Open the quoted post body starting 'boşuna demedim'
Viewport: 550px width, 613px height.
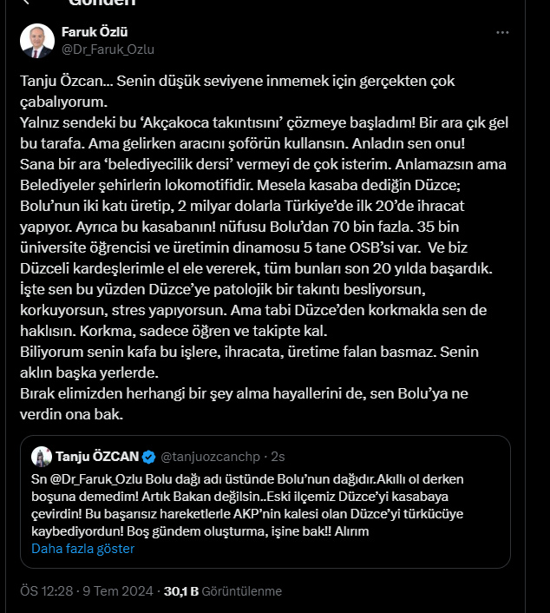point(239,497)
